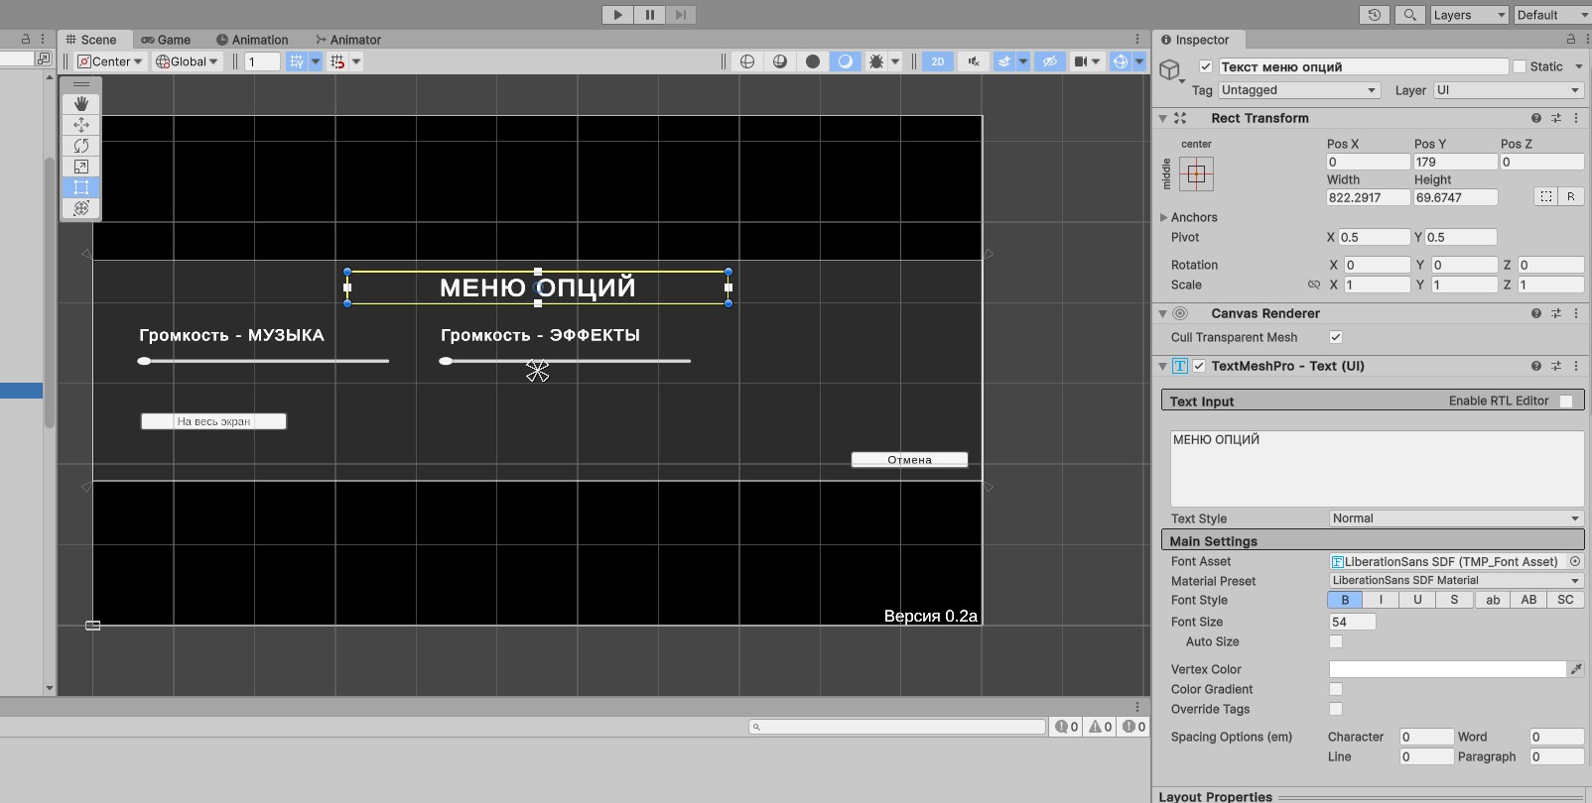
Task: Switch to the Animator tab
Action: [x=348, y=40]
